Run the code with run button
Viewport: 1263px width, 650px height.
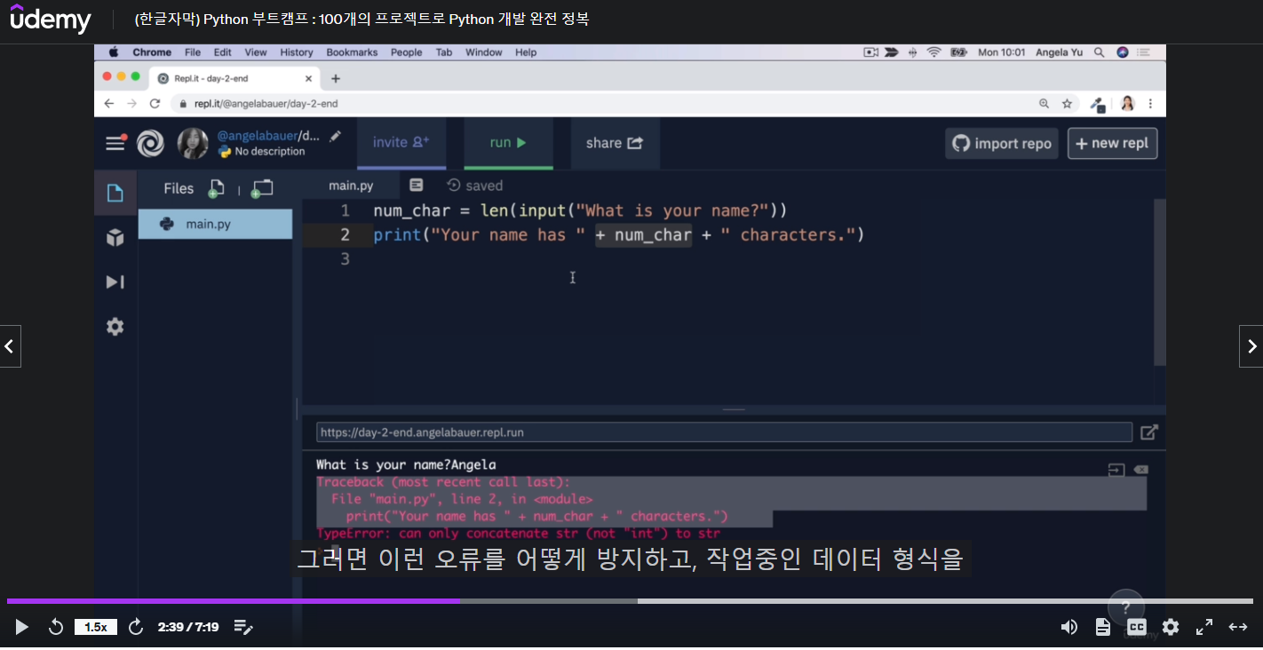[508, 142]
